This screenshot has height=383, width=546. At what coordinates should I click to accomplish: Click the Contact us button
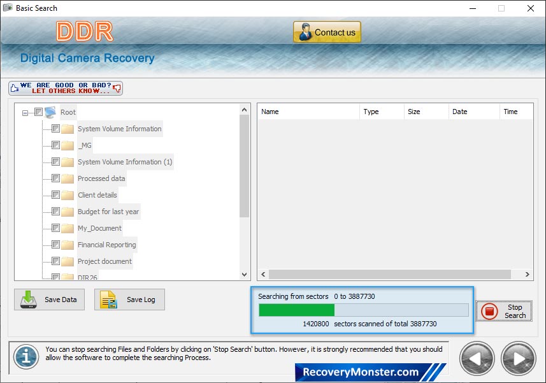[327, 32]
